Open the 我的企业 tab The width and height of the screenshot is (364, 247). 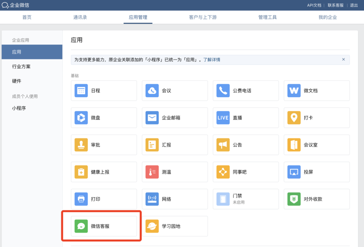[x=328, y=17]
